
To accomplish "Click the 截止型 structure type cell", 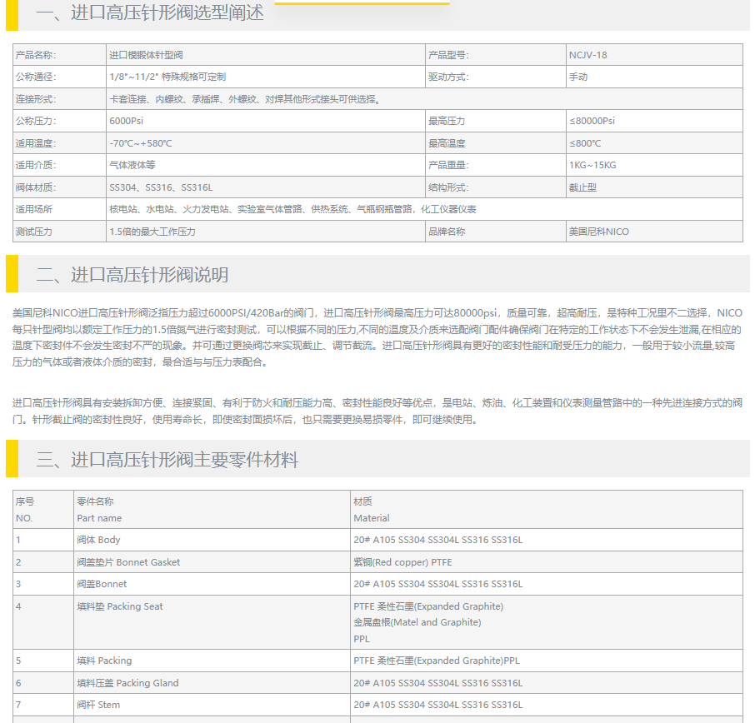I will (x=582, y=187).
